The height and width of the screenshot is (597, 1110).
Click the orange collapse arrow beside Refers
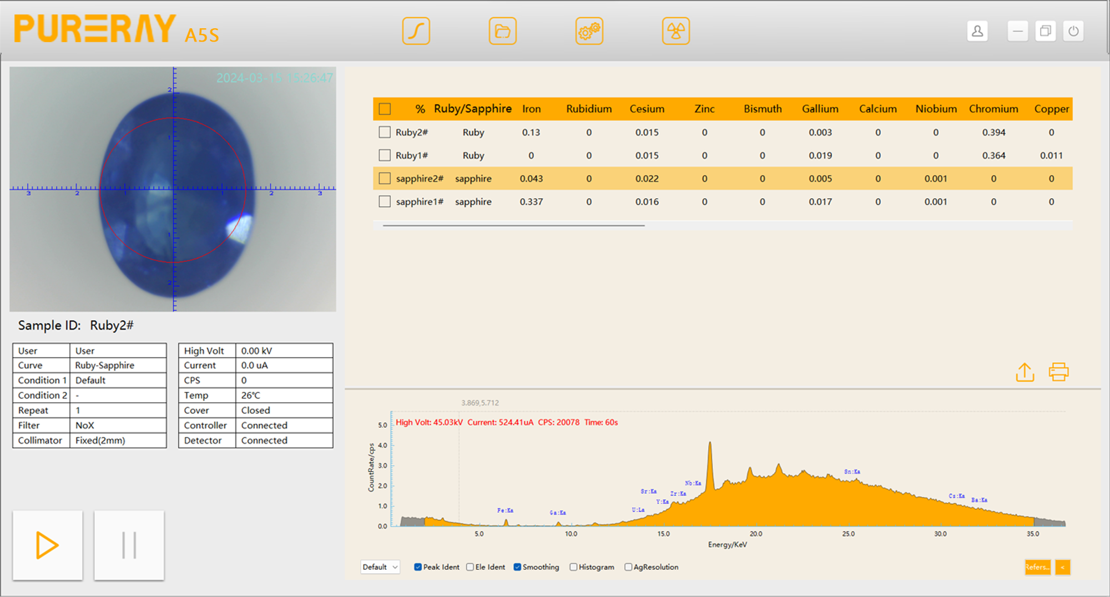(1062, 567)
